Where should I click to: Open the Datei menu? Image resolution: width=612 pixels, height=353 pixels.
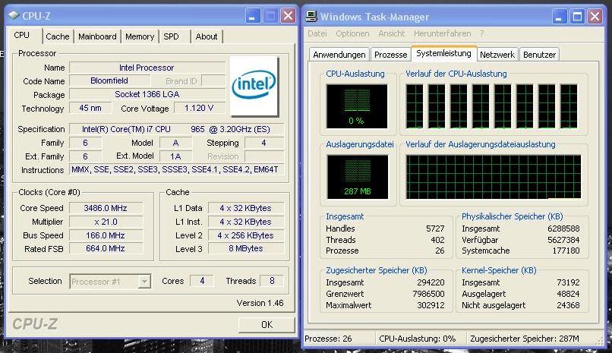317,33
